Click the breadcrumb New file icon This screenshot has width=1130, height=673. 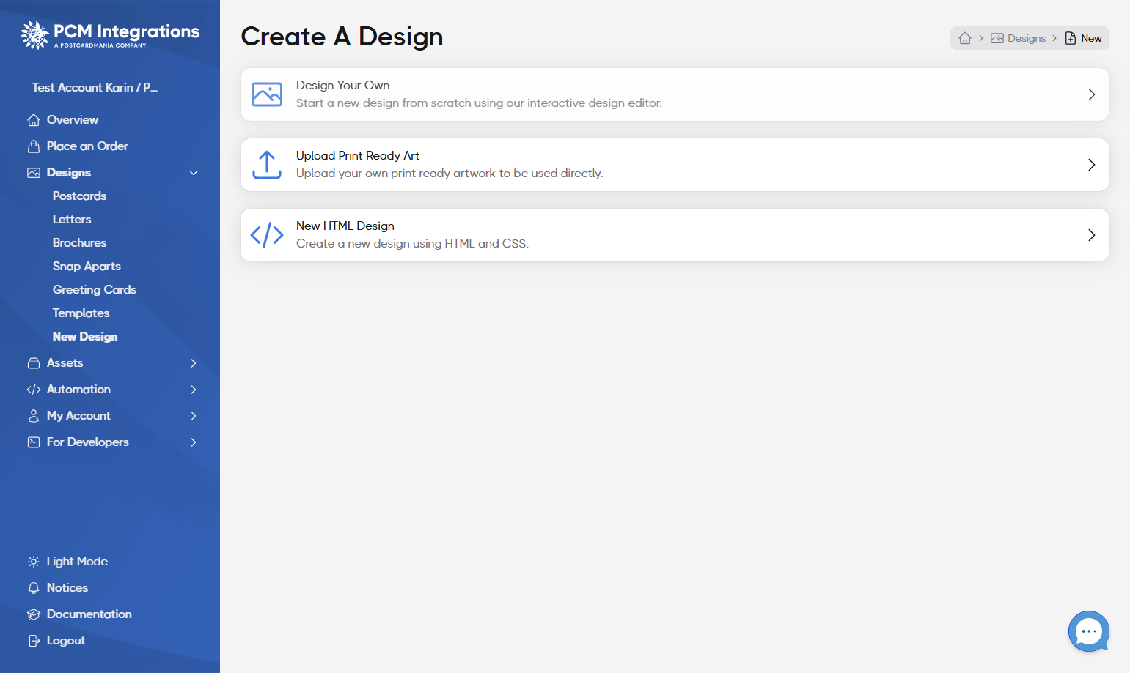click(x=1071, y=38)
